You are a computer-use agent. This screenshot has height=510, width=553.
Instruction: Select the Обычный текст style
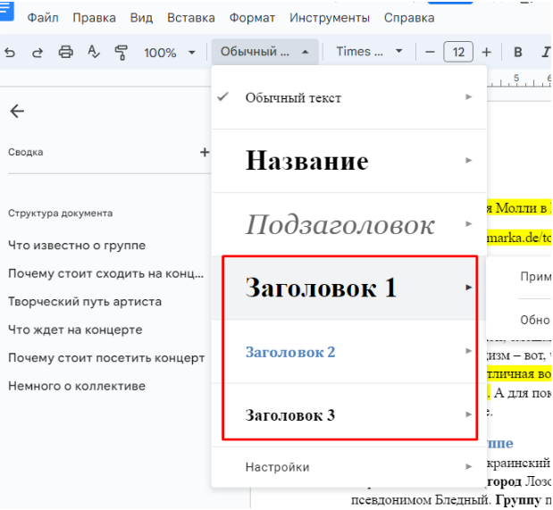point(348,97)
